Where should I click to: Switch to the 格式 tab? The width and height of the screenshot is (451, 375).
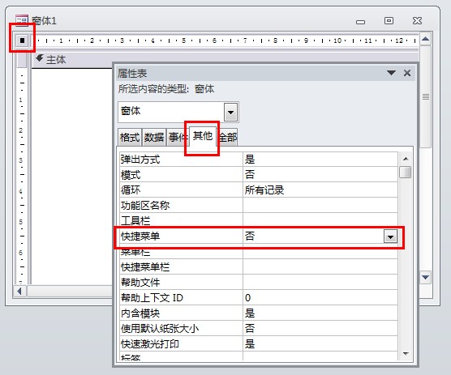tap(130, 137)
